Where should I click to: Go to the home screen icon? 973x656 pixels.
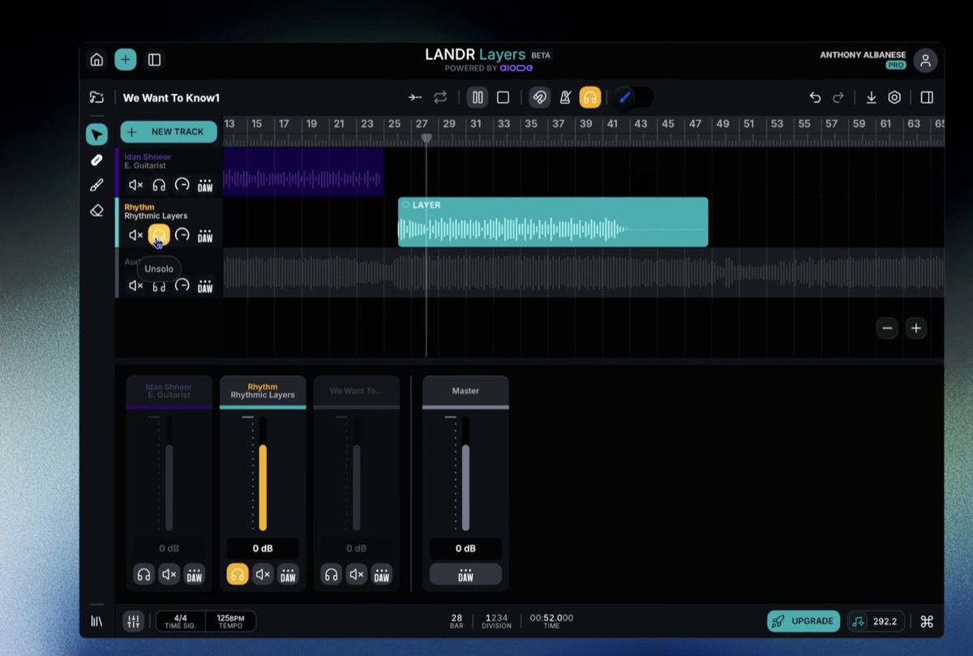click(96, 59)
